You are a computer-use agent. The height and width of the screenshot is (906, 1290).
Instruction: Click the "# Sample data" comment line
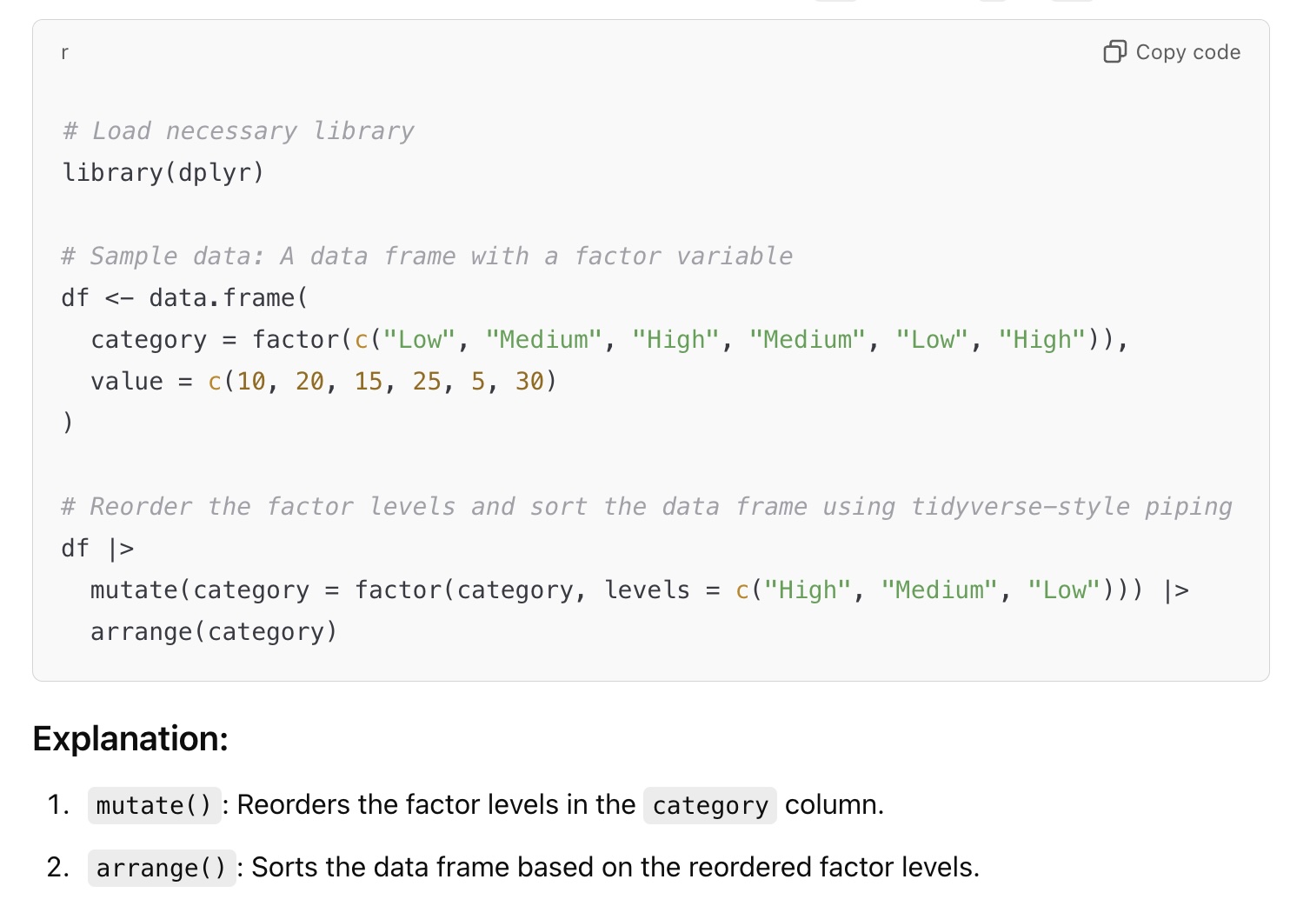(x=426, y=256)
